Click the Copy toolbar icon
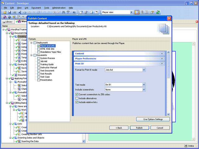 point(25,12)
